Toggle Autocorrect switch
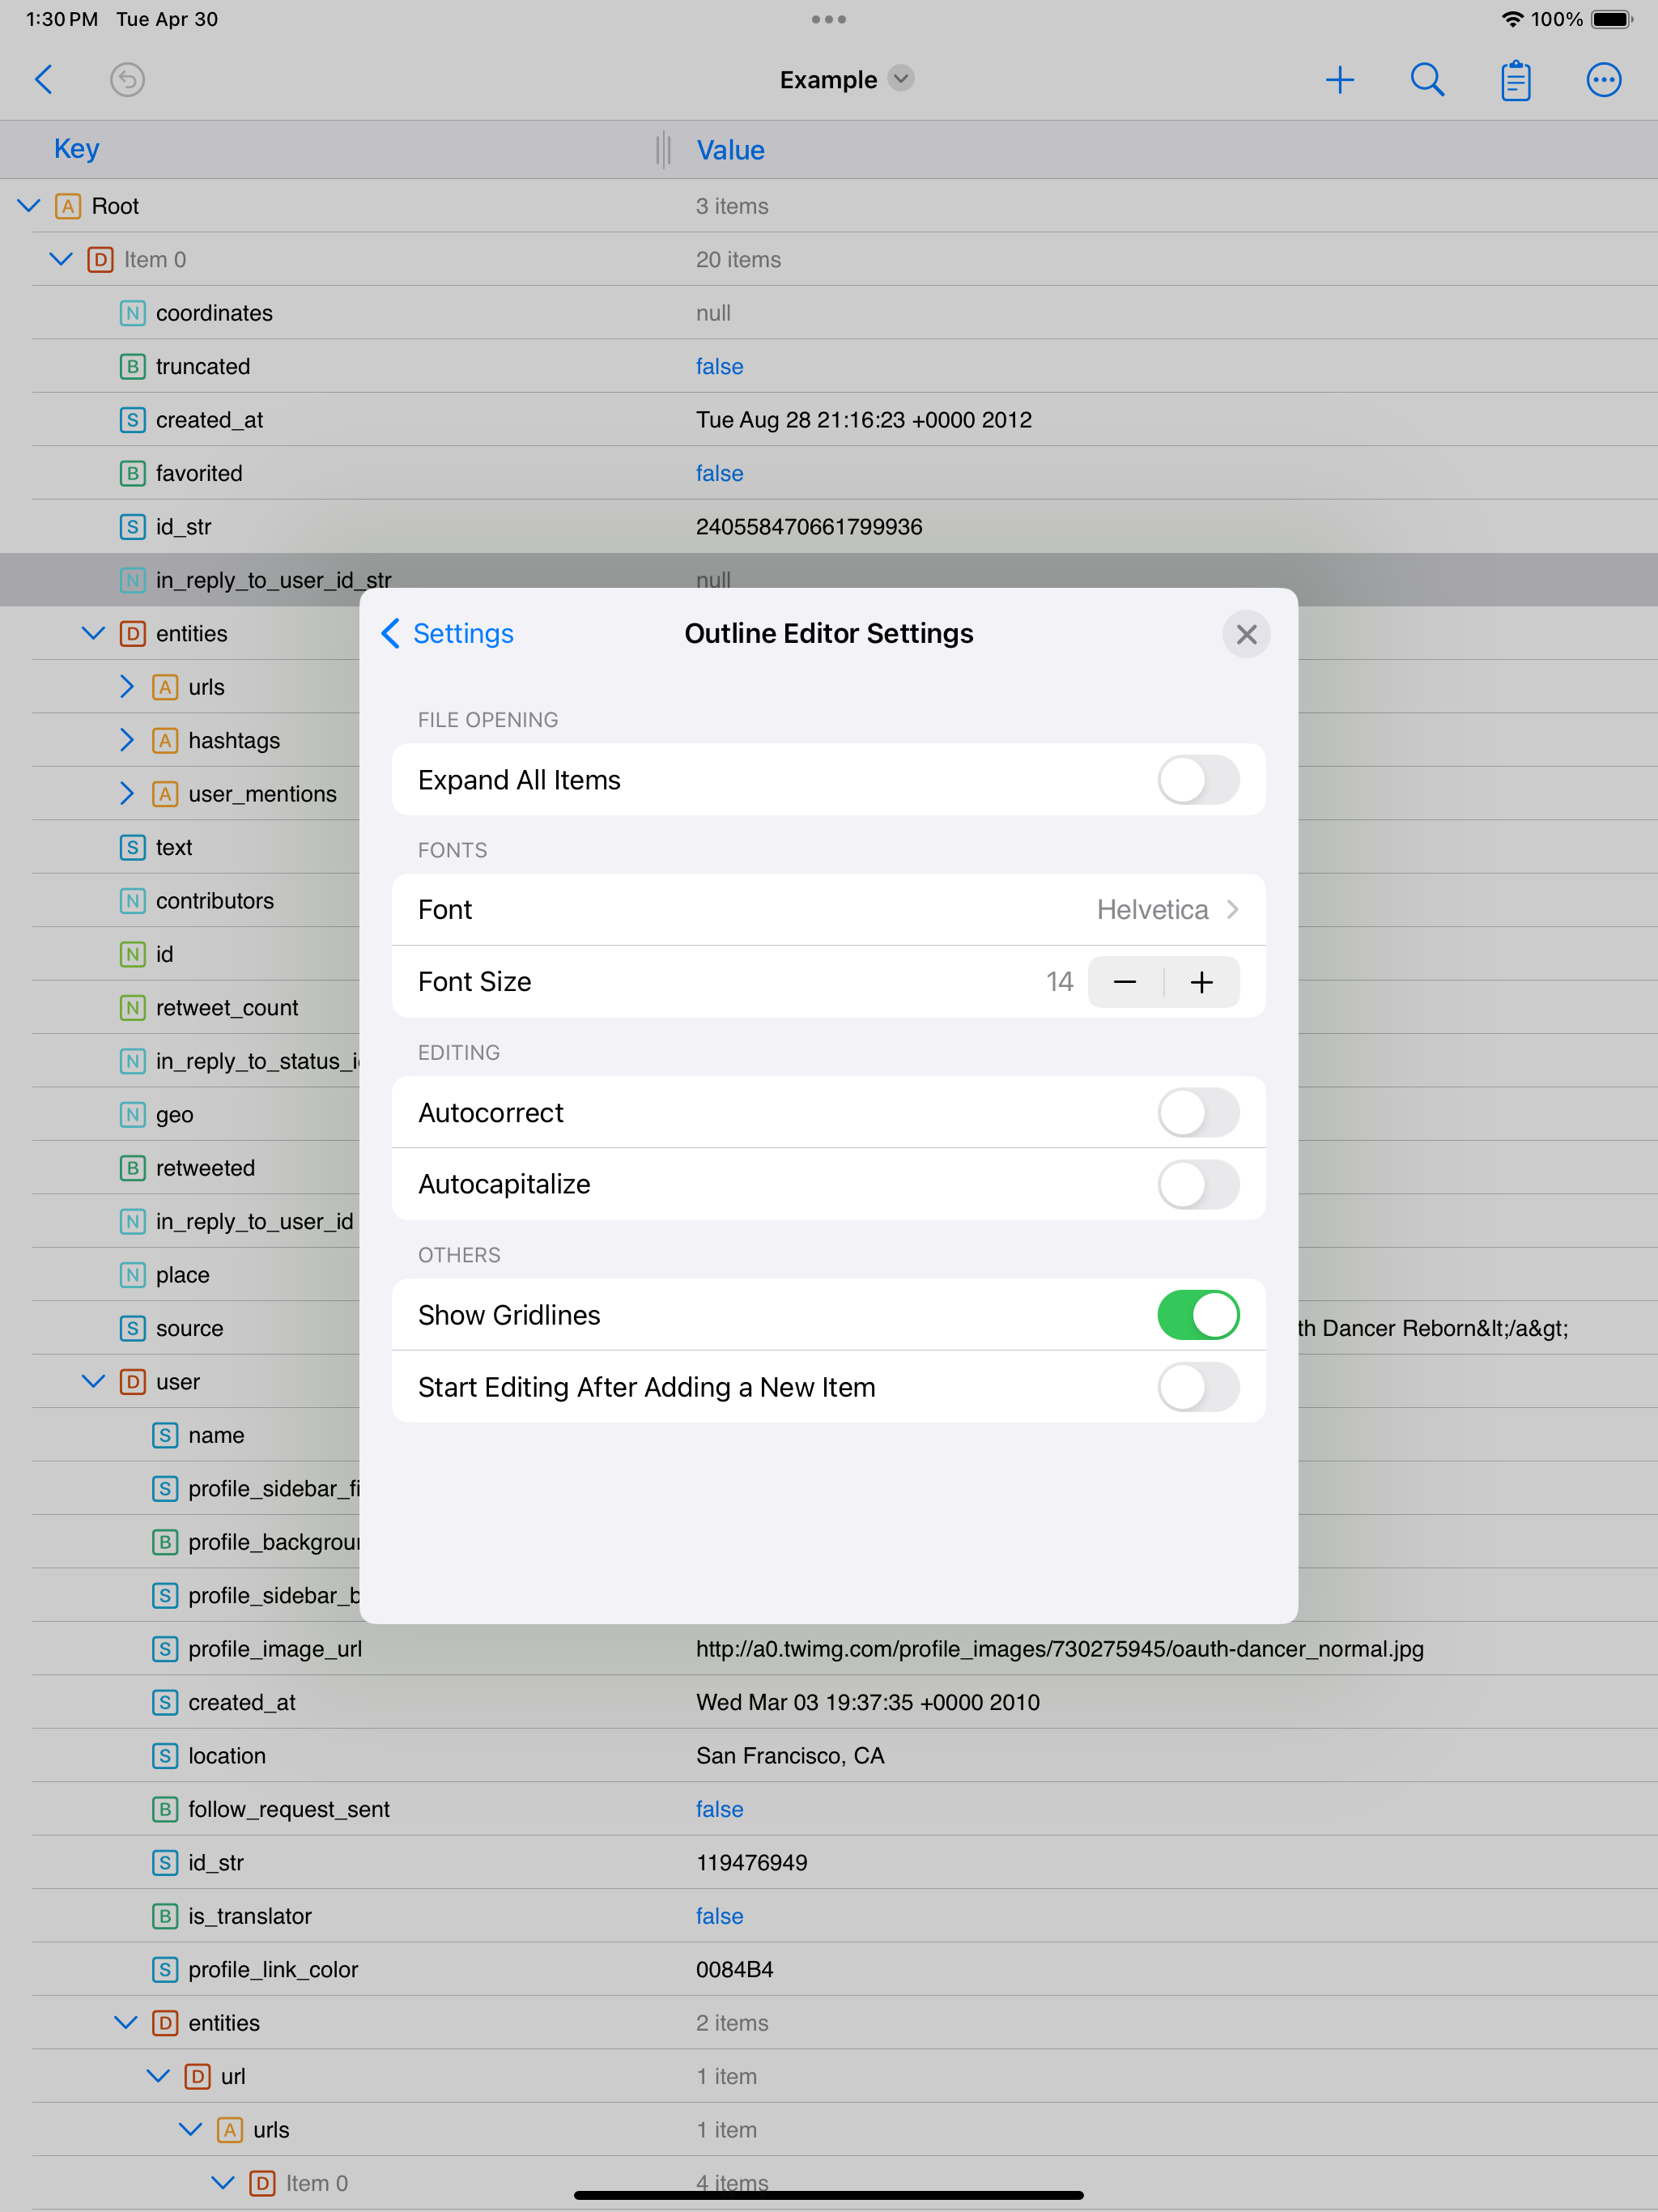The width and height of the screenshot is (1658, 2212). (x=1198, y=1113)
